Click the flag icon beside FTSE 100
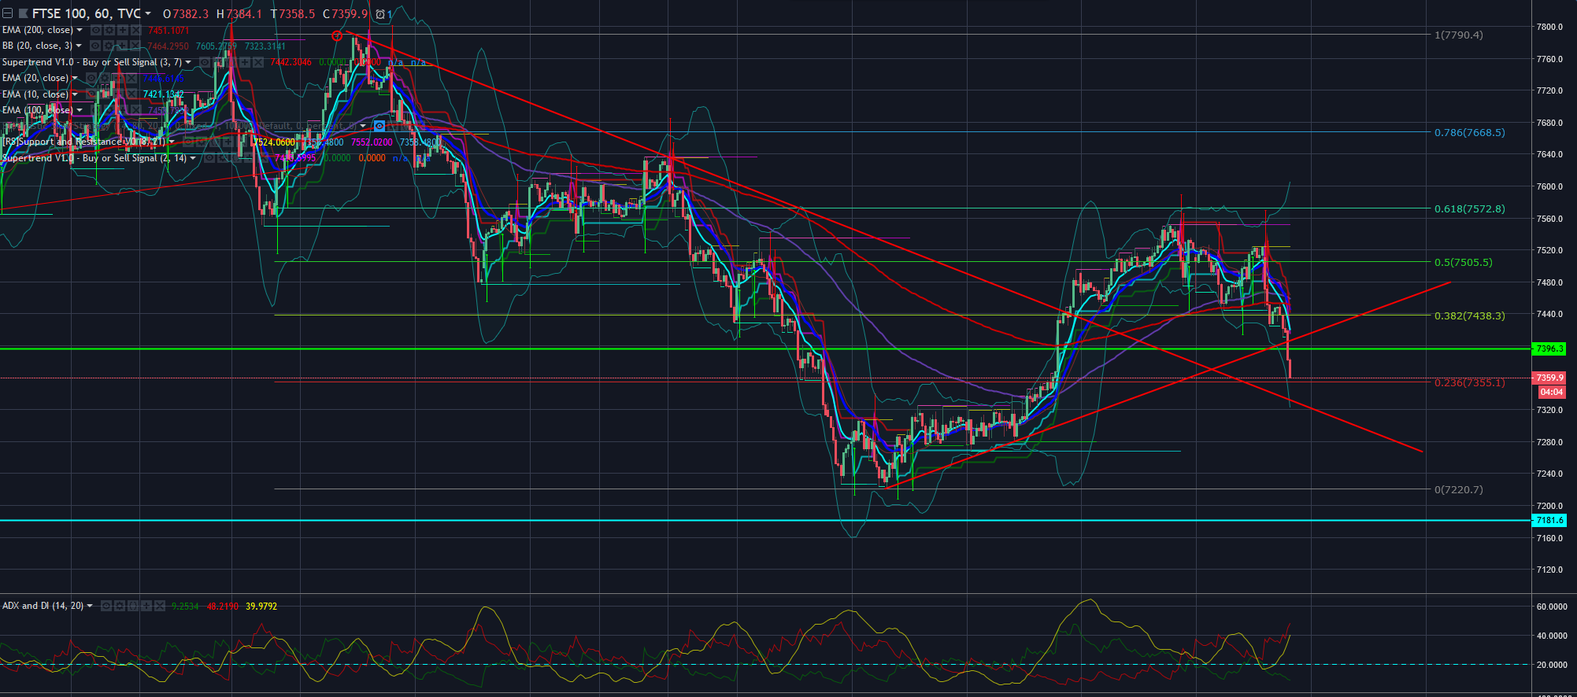This screenshot has height=697, width=1577. point(23,13)
